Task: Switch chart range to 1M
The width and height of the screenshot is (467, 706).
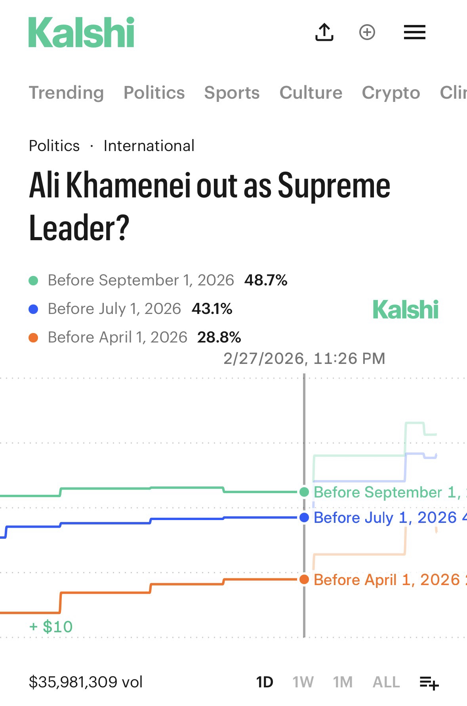Action: (x=343, y=682)
